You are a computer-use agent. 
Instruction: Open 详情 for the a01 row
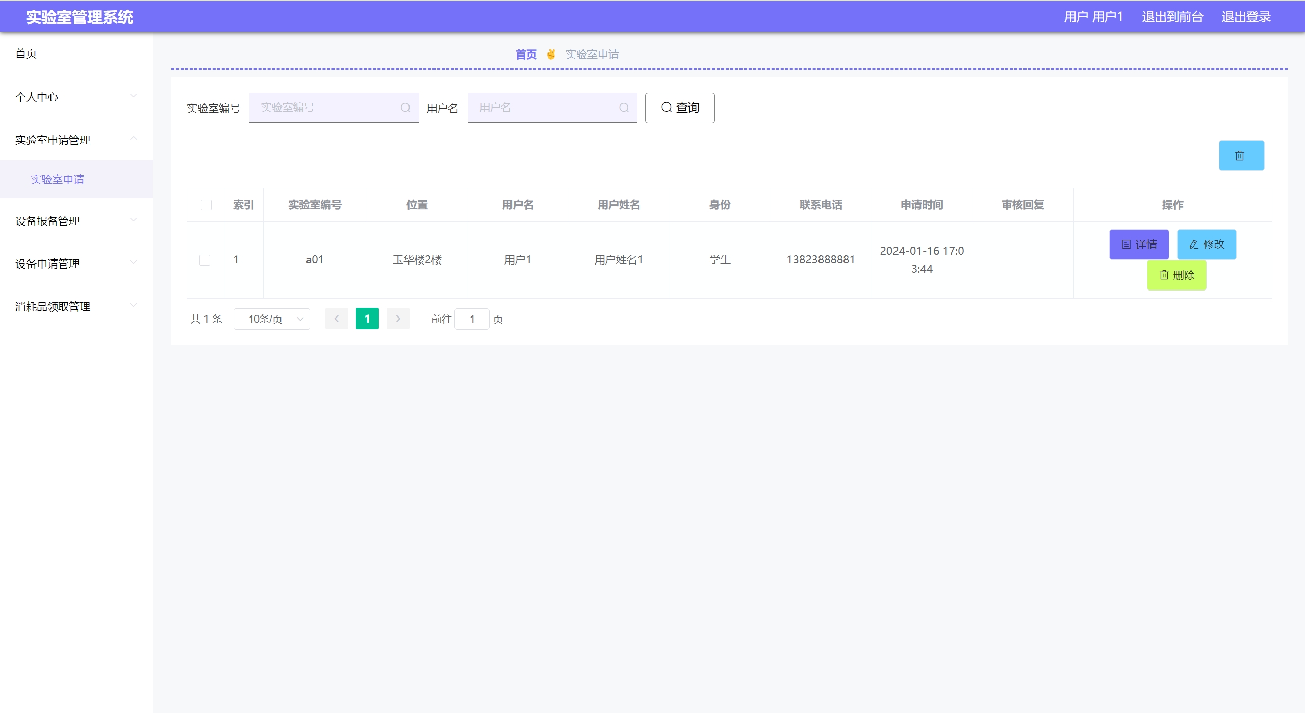pyautogui.click(x=1138, y=245)
